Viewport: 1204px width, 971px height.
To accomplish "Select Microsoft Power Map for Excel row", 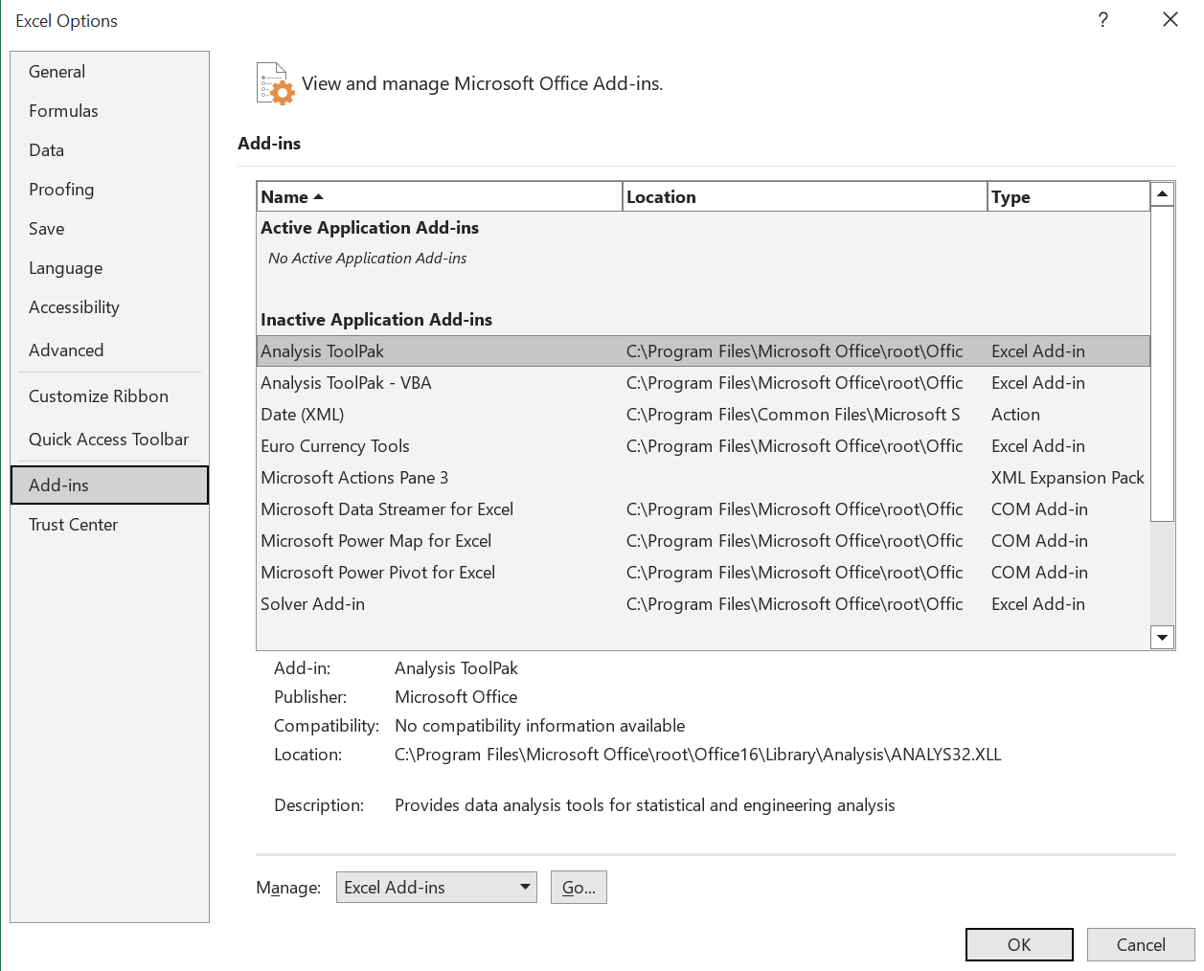I will (x=703, y=541).
